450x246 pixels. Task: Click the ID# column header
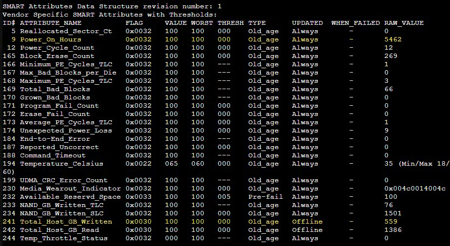coord(9,23)
